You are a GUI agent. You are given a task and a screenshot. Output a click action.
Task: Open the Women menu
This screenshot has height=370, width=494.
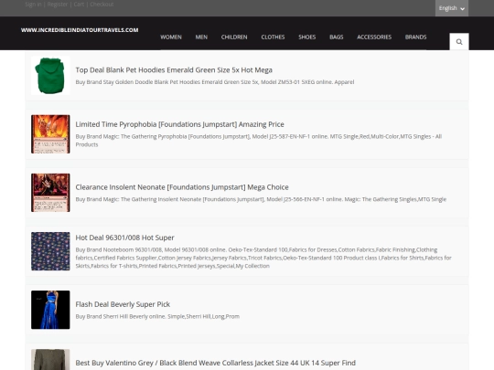pyautogui.click(x=171, y=37)
